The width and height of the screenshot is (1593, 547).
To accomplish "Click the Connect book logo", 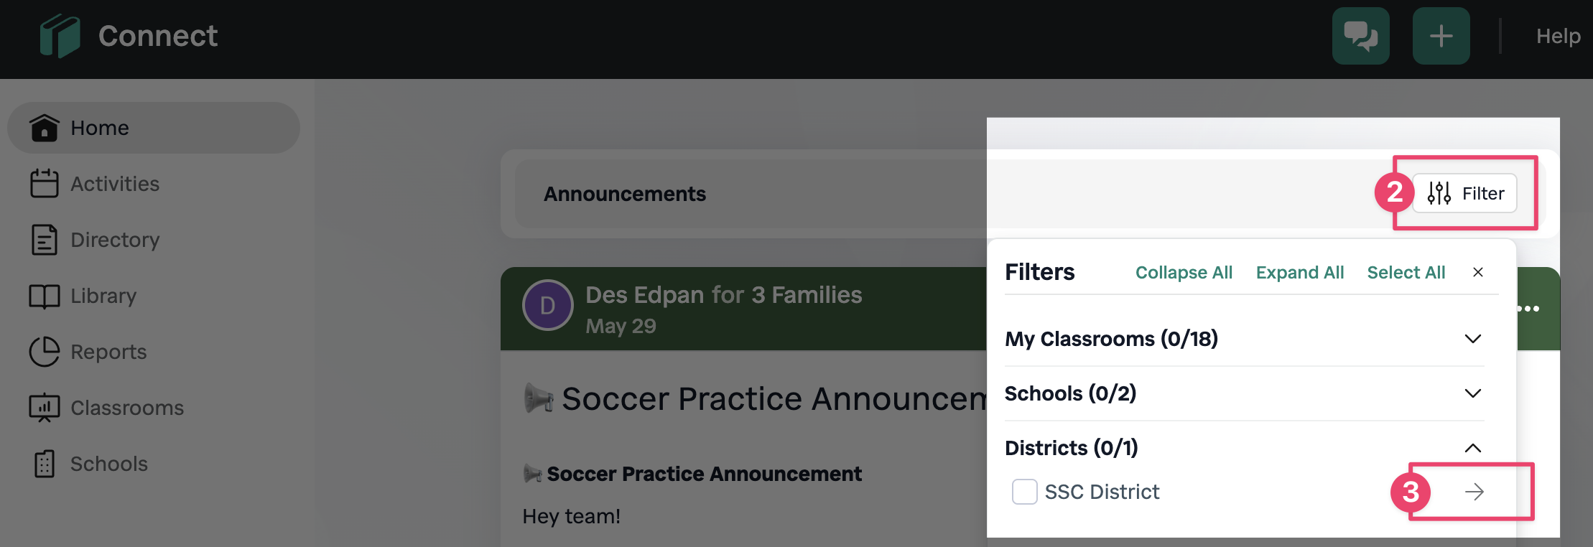I will pyautogui.click(x=60, y=36).
